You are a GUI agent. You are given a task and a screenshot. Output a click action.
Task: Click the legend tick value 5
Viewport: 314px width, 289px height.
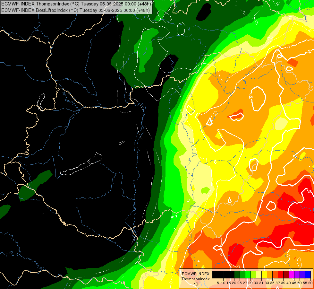tap(218, 283)
